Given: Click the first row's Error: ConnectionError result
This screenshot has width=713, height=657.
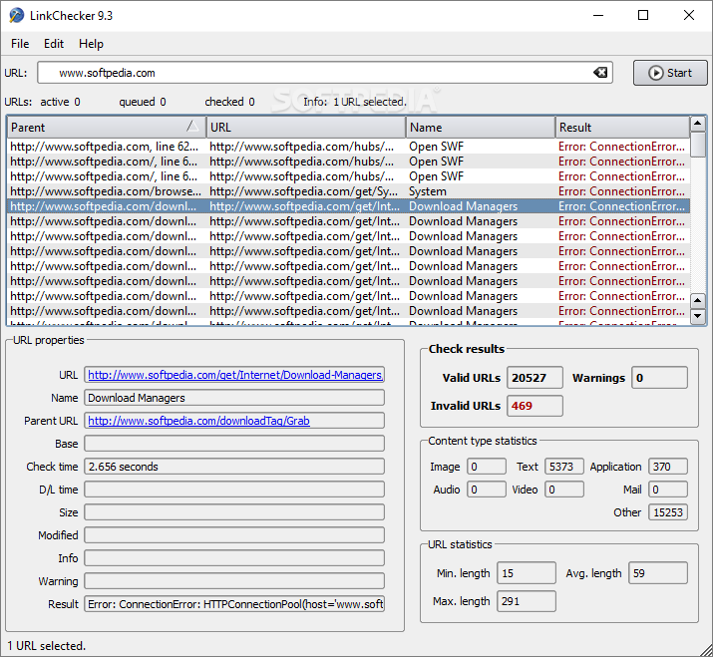Looking at the screenshot, I should pos(621,147).
